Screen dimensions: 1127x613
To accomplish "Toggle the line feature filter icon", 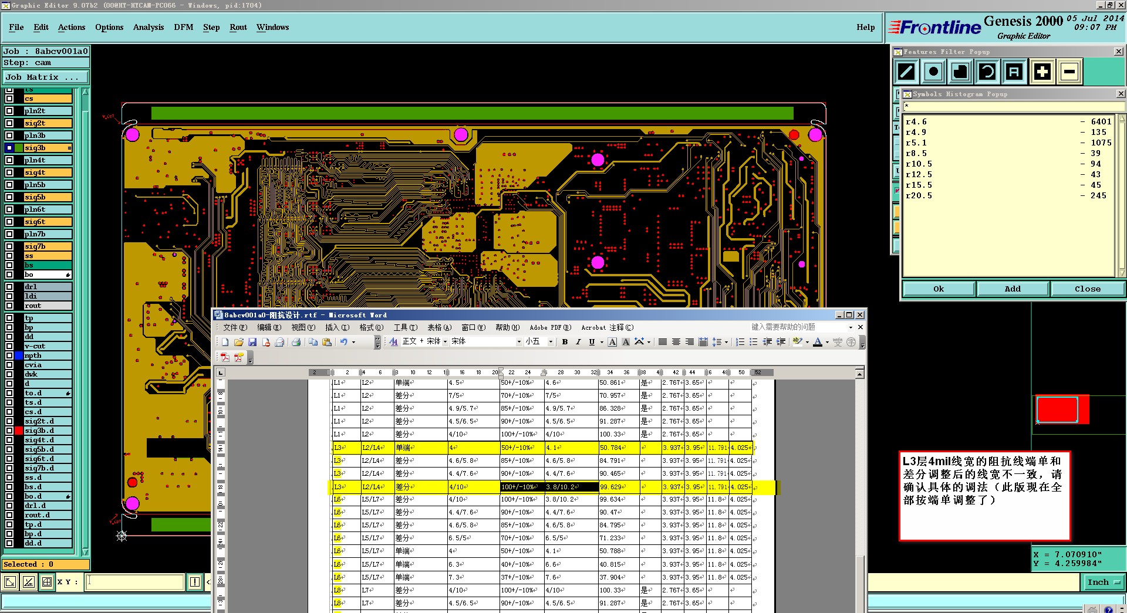I will 906,72.
